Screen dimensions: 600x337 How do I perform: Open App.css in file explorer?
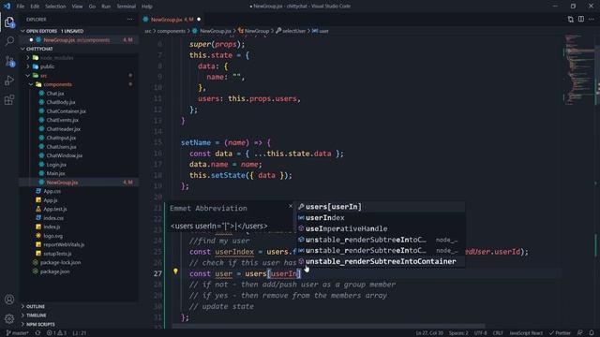click(52, 191)
